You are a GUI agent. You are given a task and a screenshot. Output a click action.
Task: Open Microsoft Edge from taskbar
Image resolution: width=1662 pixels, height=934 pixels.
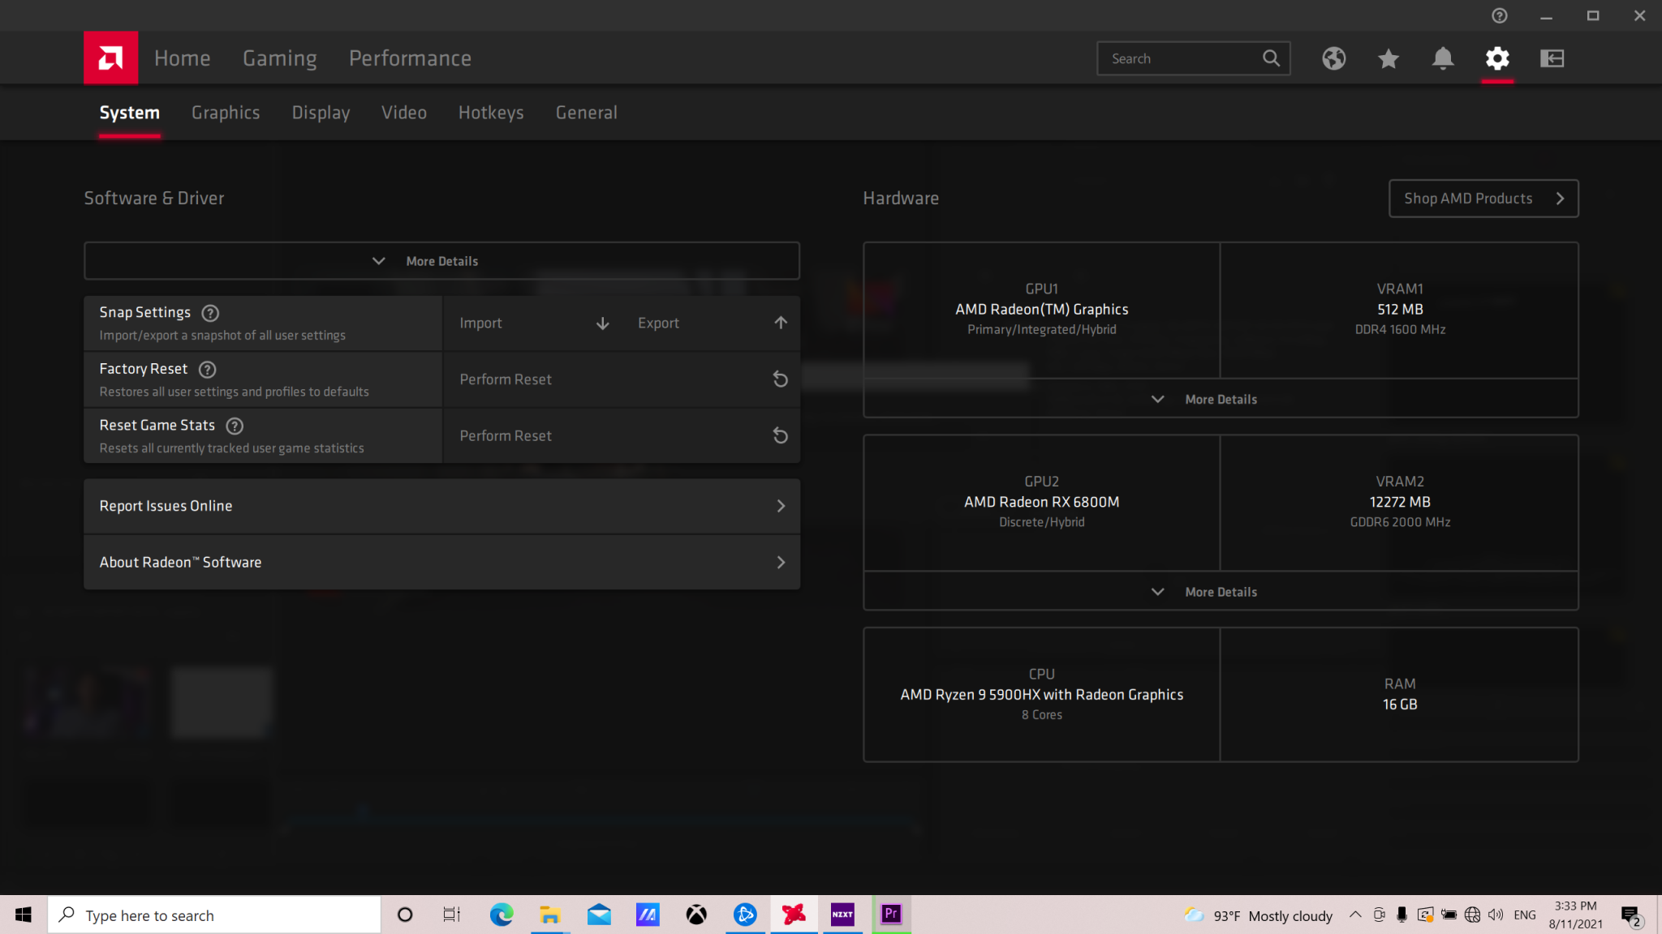[502, 915]
